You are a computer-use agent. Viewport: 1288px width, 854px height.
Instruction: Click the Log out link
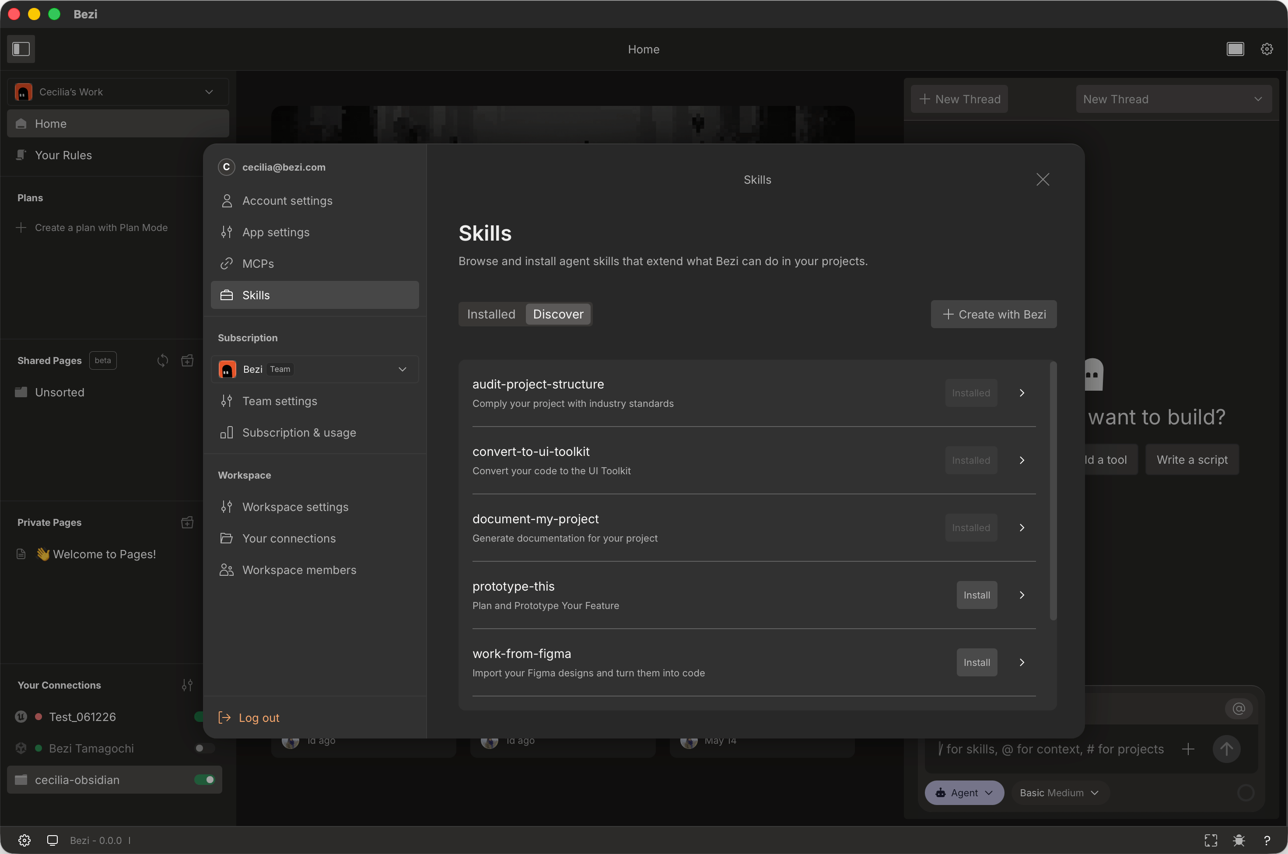(249, 717)
